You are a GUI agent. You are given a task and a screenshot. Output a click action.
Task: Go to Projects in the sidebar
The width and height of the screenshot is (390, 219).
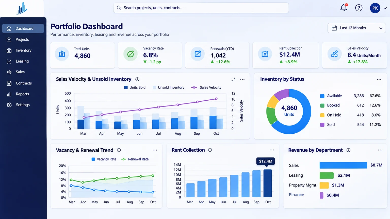pos(23,40)
